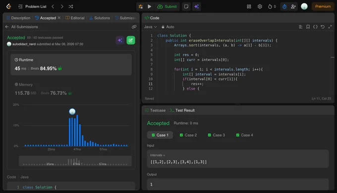This screenshot has width=337, height=193.
Task: Open the notes icon in top bar
Action: coord(186,6)
